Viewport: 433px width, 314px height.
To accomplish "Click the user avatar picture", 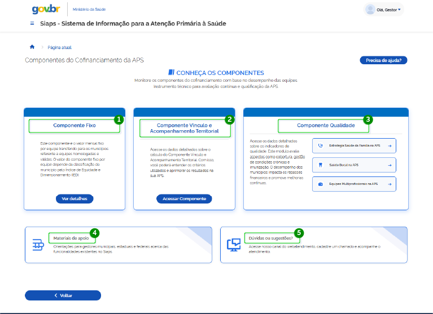I will (370, 10).
